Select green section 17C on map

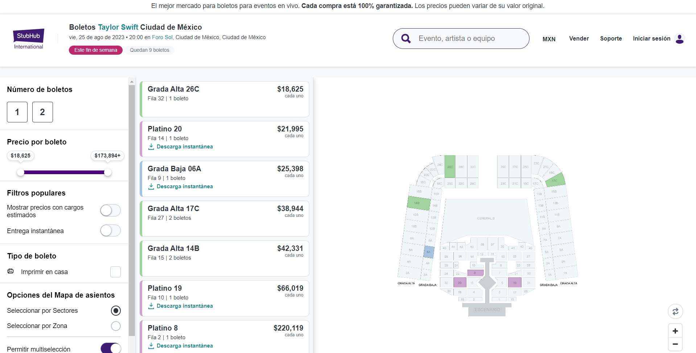click(x=555, y=180)
